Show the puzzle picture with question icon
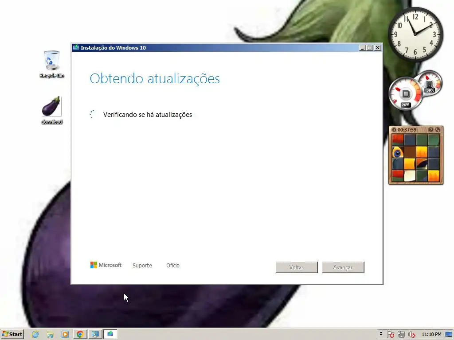 click(x=431, y=130)
